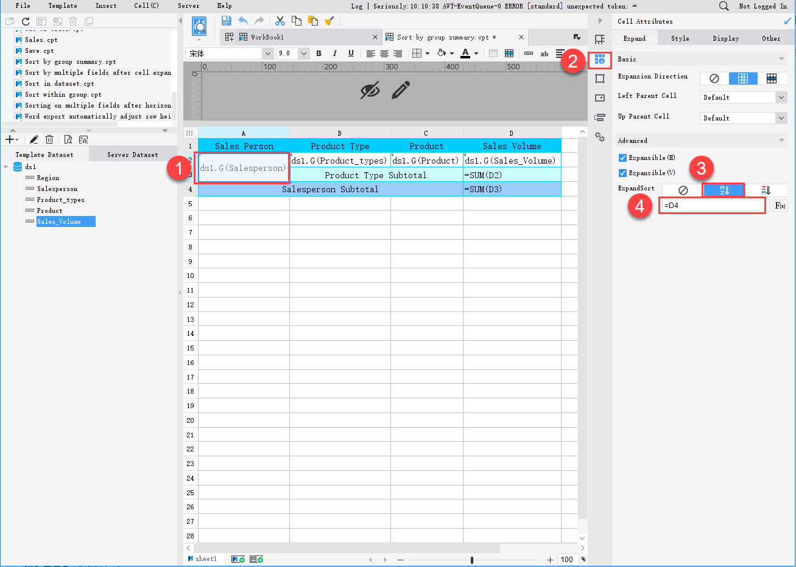Toggle Italic formatting

pyautogui.click(x=334, y=54)
